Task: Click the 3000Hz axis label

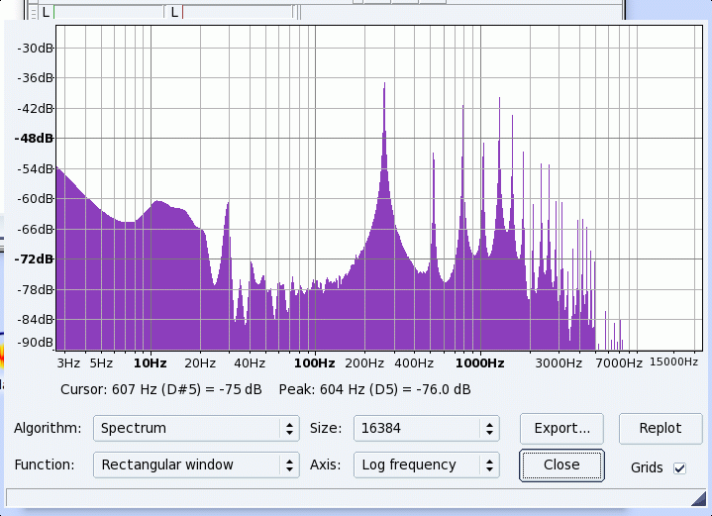Action: point(559,363)
